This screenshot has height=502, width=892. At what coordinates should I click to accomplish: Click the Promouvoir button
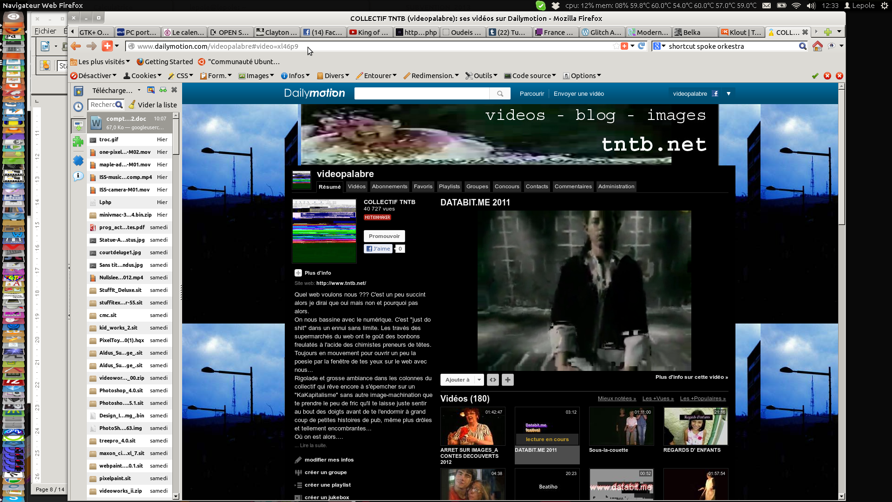click(x=384, y=236)
